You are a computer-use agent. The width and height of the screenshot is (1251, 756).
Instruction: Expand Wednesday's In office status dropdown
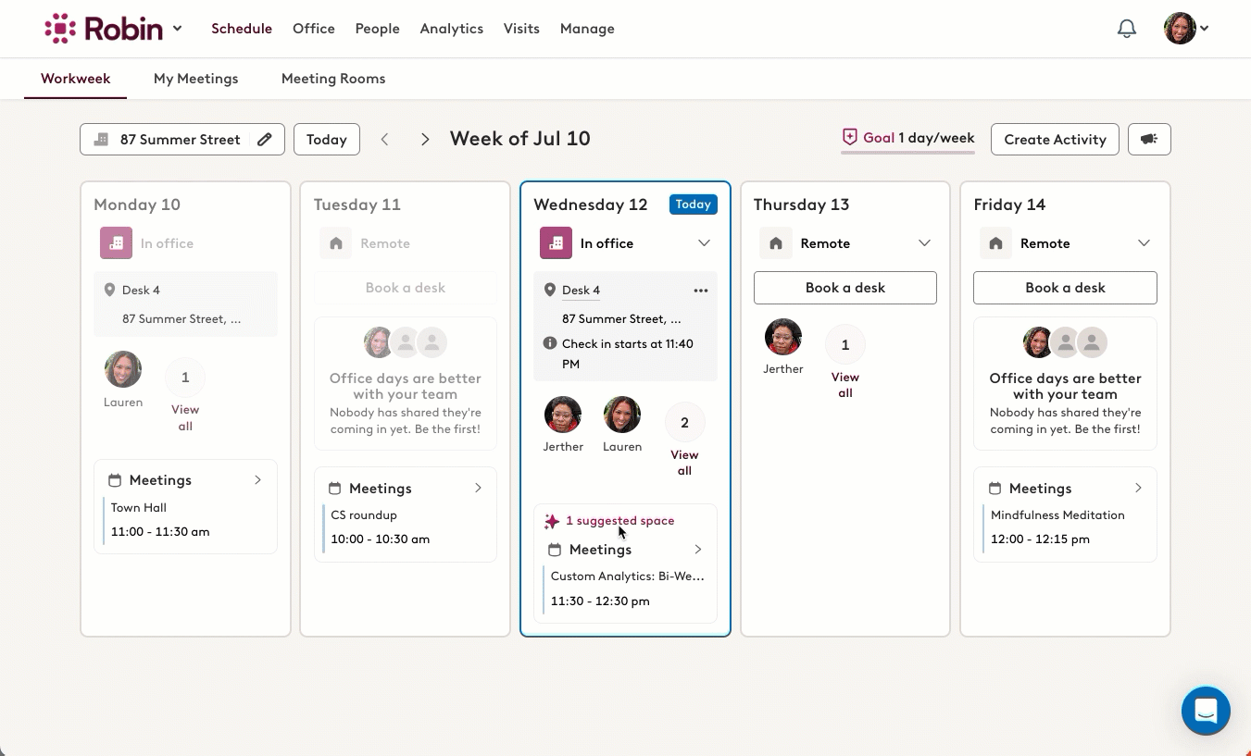pyautogui.click(x=704, y=243)
